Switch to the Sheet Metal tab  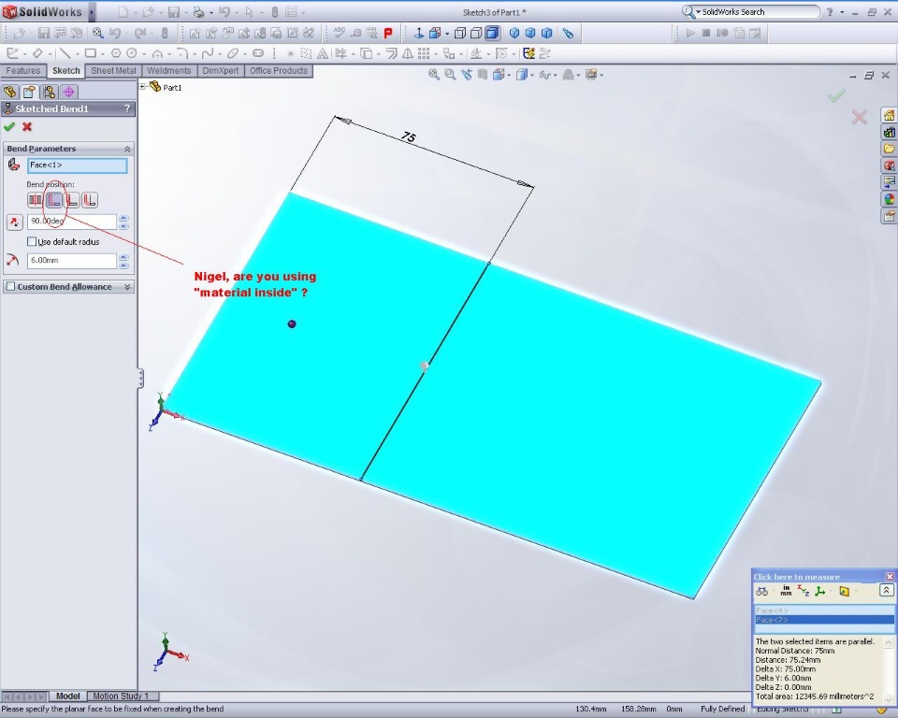pyautogui.click(x=113, y=71)
